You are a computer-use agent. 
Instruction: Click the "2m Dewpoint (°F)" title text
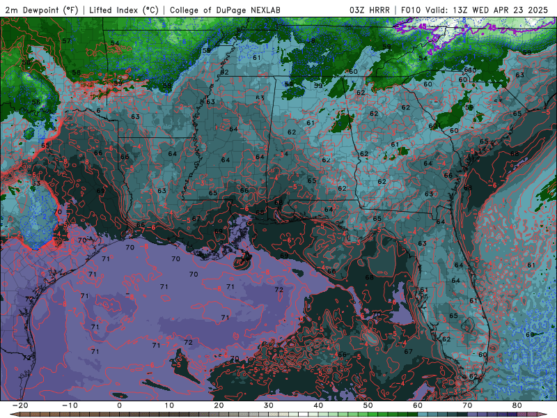41,10
